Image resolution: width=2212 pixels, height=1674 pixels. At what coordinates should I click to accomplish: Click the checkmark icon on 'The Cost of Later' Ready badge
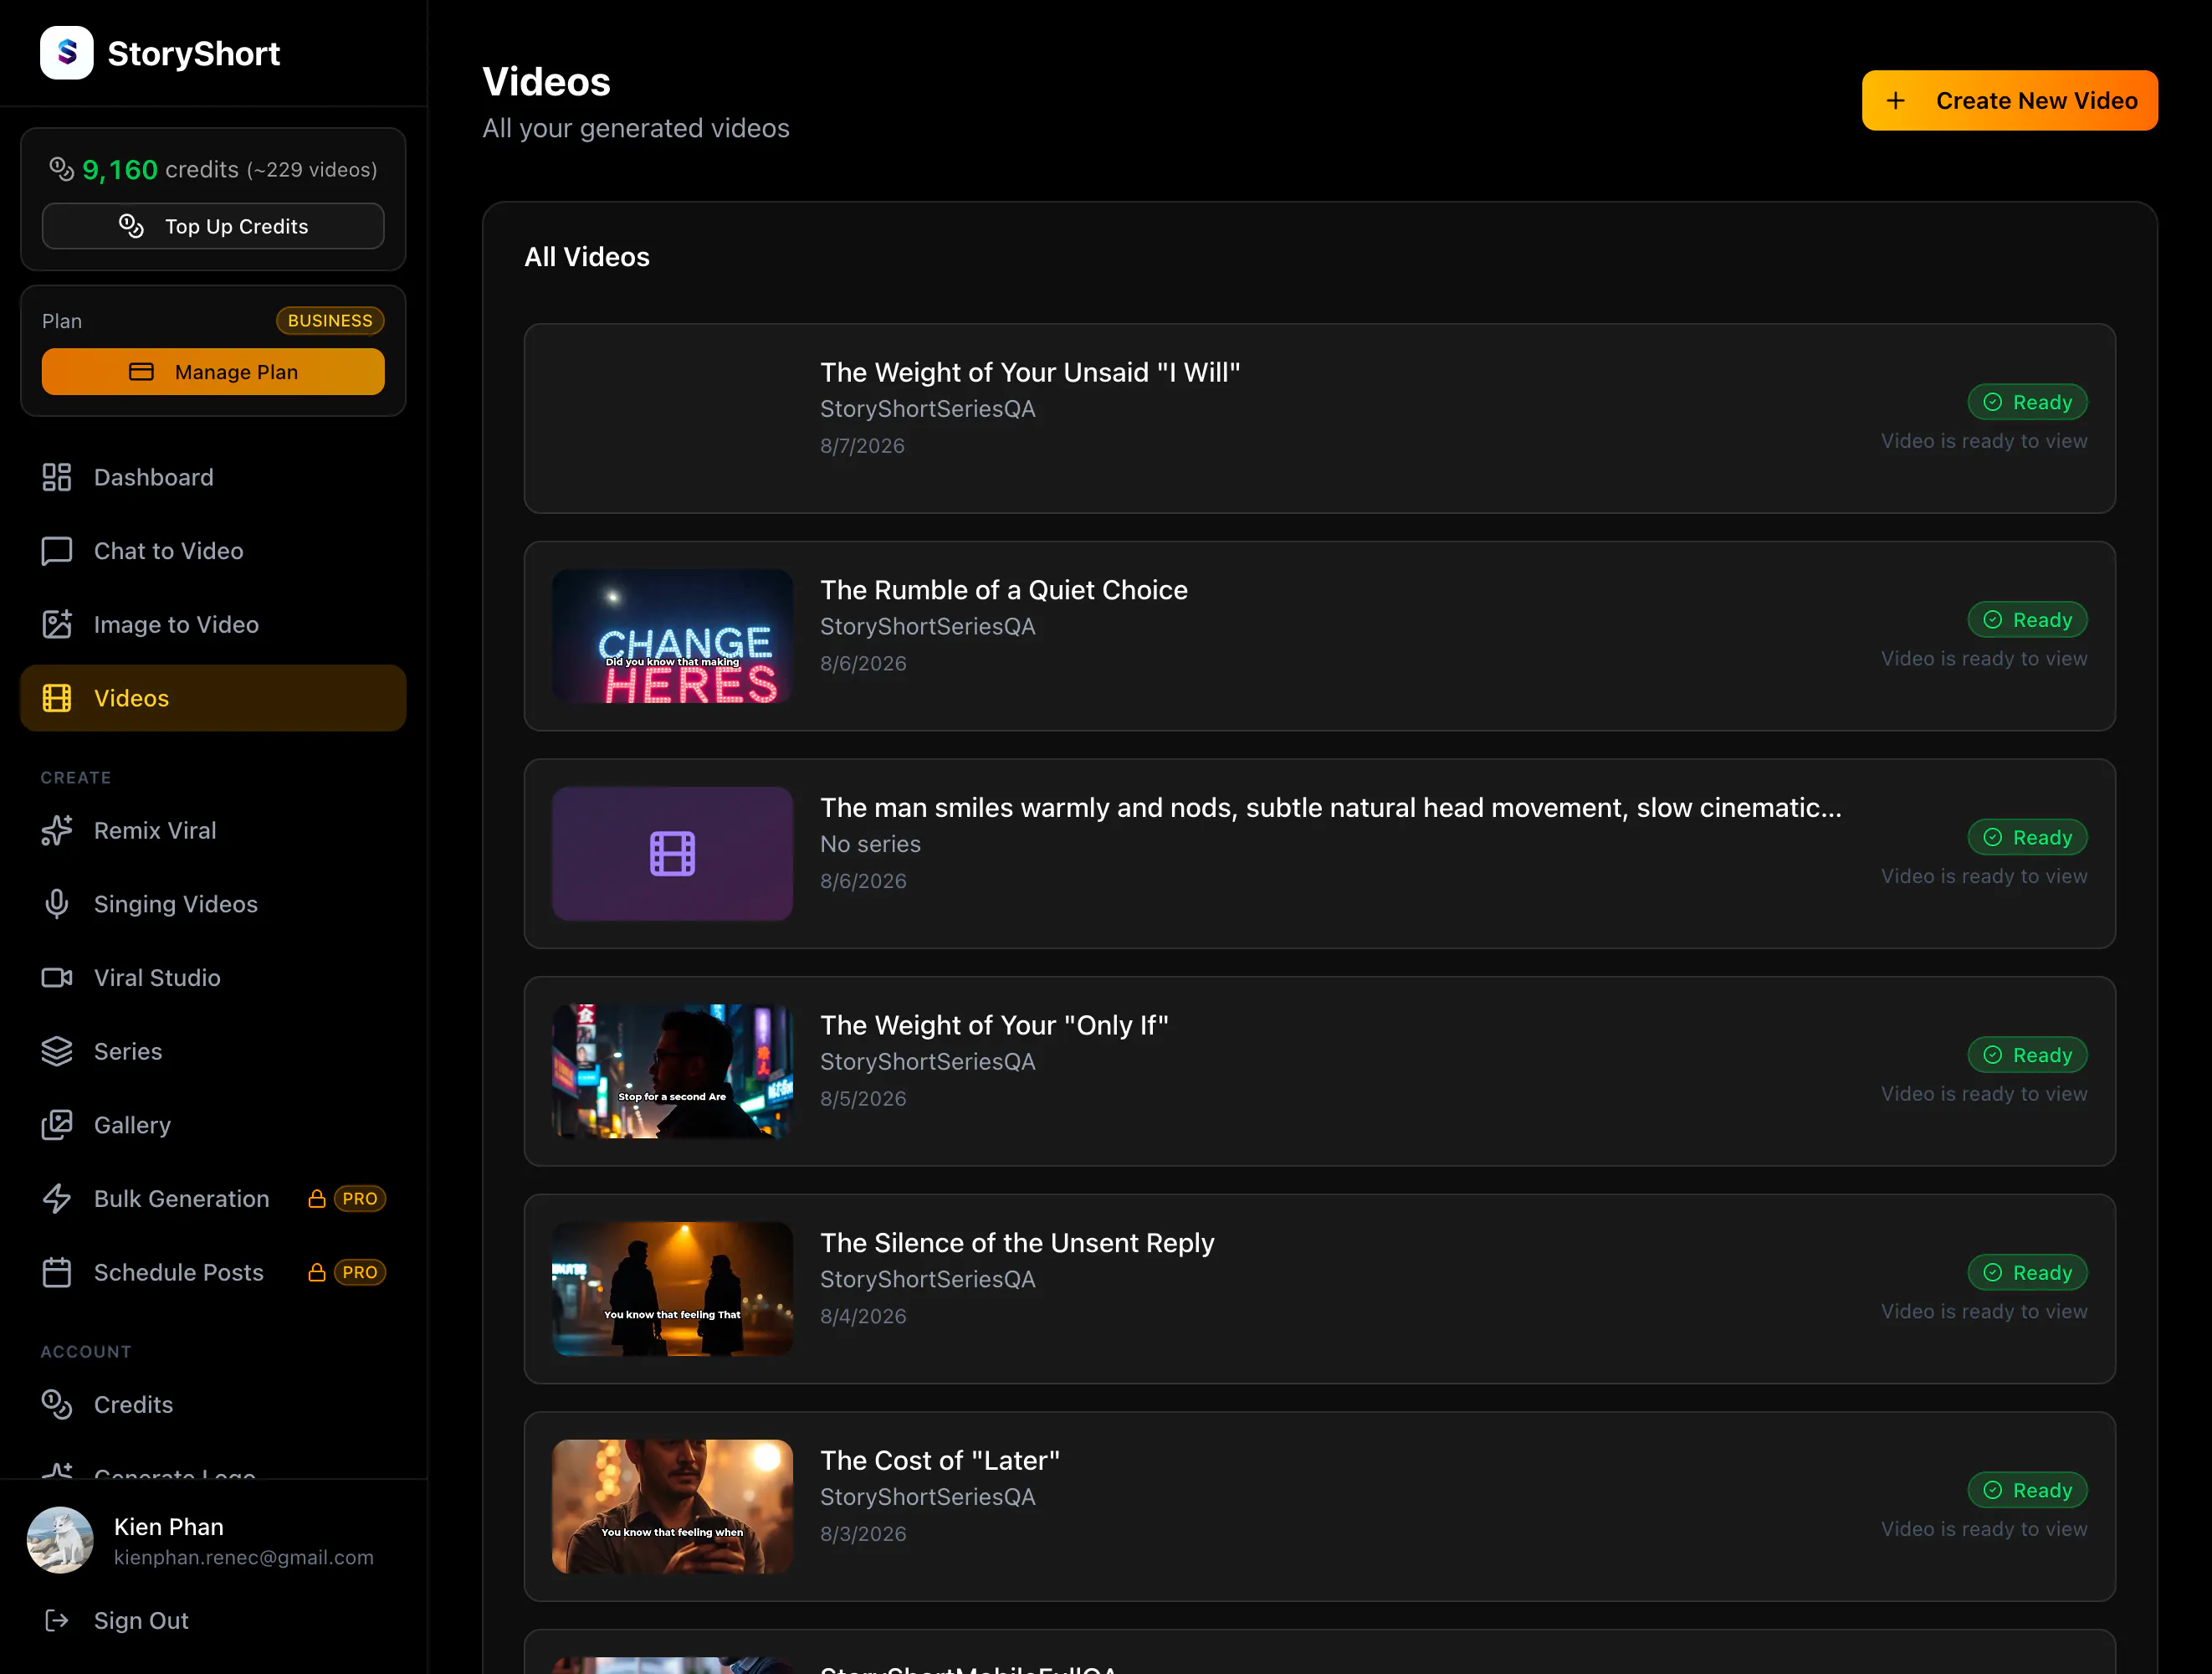1993,1490
